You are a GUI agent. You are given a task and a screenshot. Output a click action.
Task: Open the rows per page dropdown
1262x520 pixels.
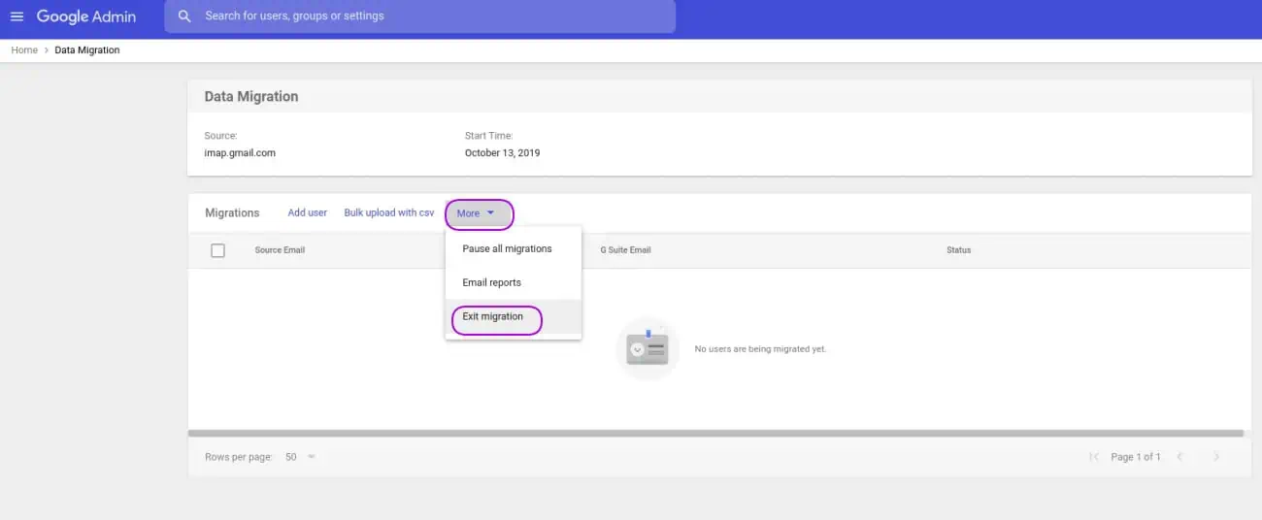(300, 457)
